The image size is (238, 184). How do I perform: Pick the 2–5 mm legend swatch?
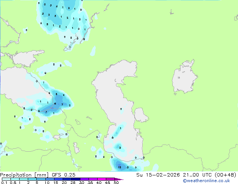tap(32, 179)
